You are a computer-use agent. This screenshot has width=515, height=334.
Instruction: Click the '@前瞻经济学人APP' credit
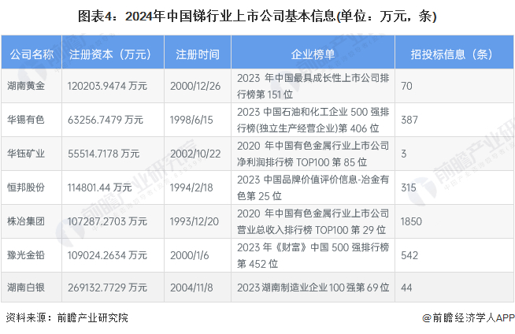(469, 317)
